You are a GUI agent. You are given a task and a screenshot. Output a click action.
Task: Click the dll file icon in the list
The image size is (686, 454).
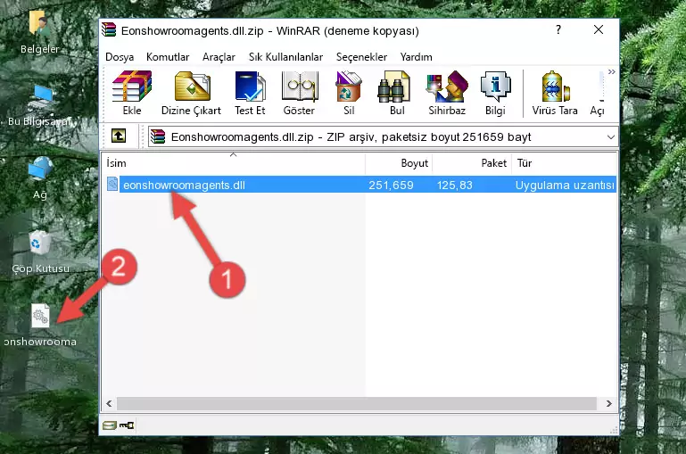112,184
